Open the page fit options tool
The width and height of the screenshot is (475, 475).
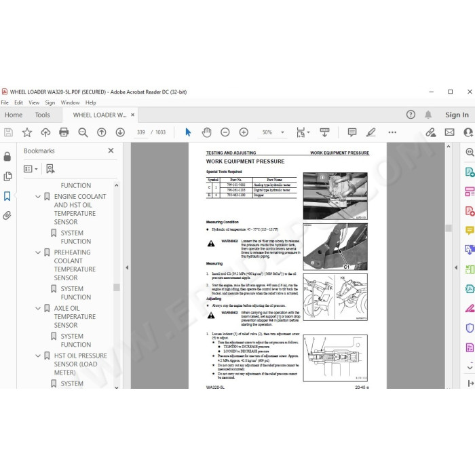303,132
